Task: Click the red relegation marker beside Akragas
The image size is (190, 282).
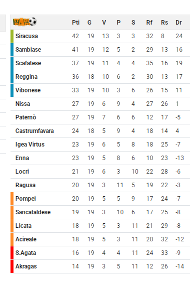Action: [12, 266]
